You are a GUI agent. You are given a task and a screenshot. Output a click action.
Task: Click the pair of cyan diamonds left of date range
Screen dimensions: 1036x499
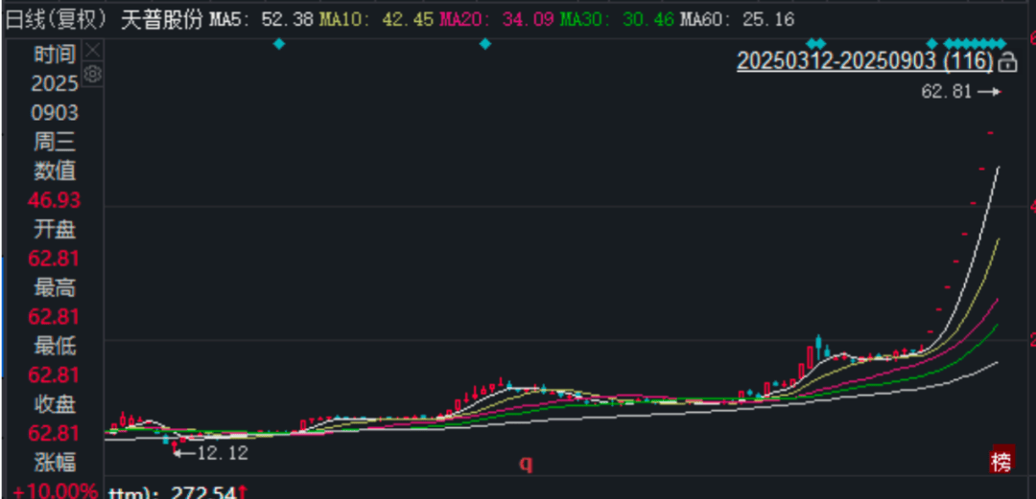point(816,43)
